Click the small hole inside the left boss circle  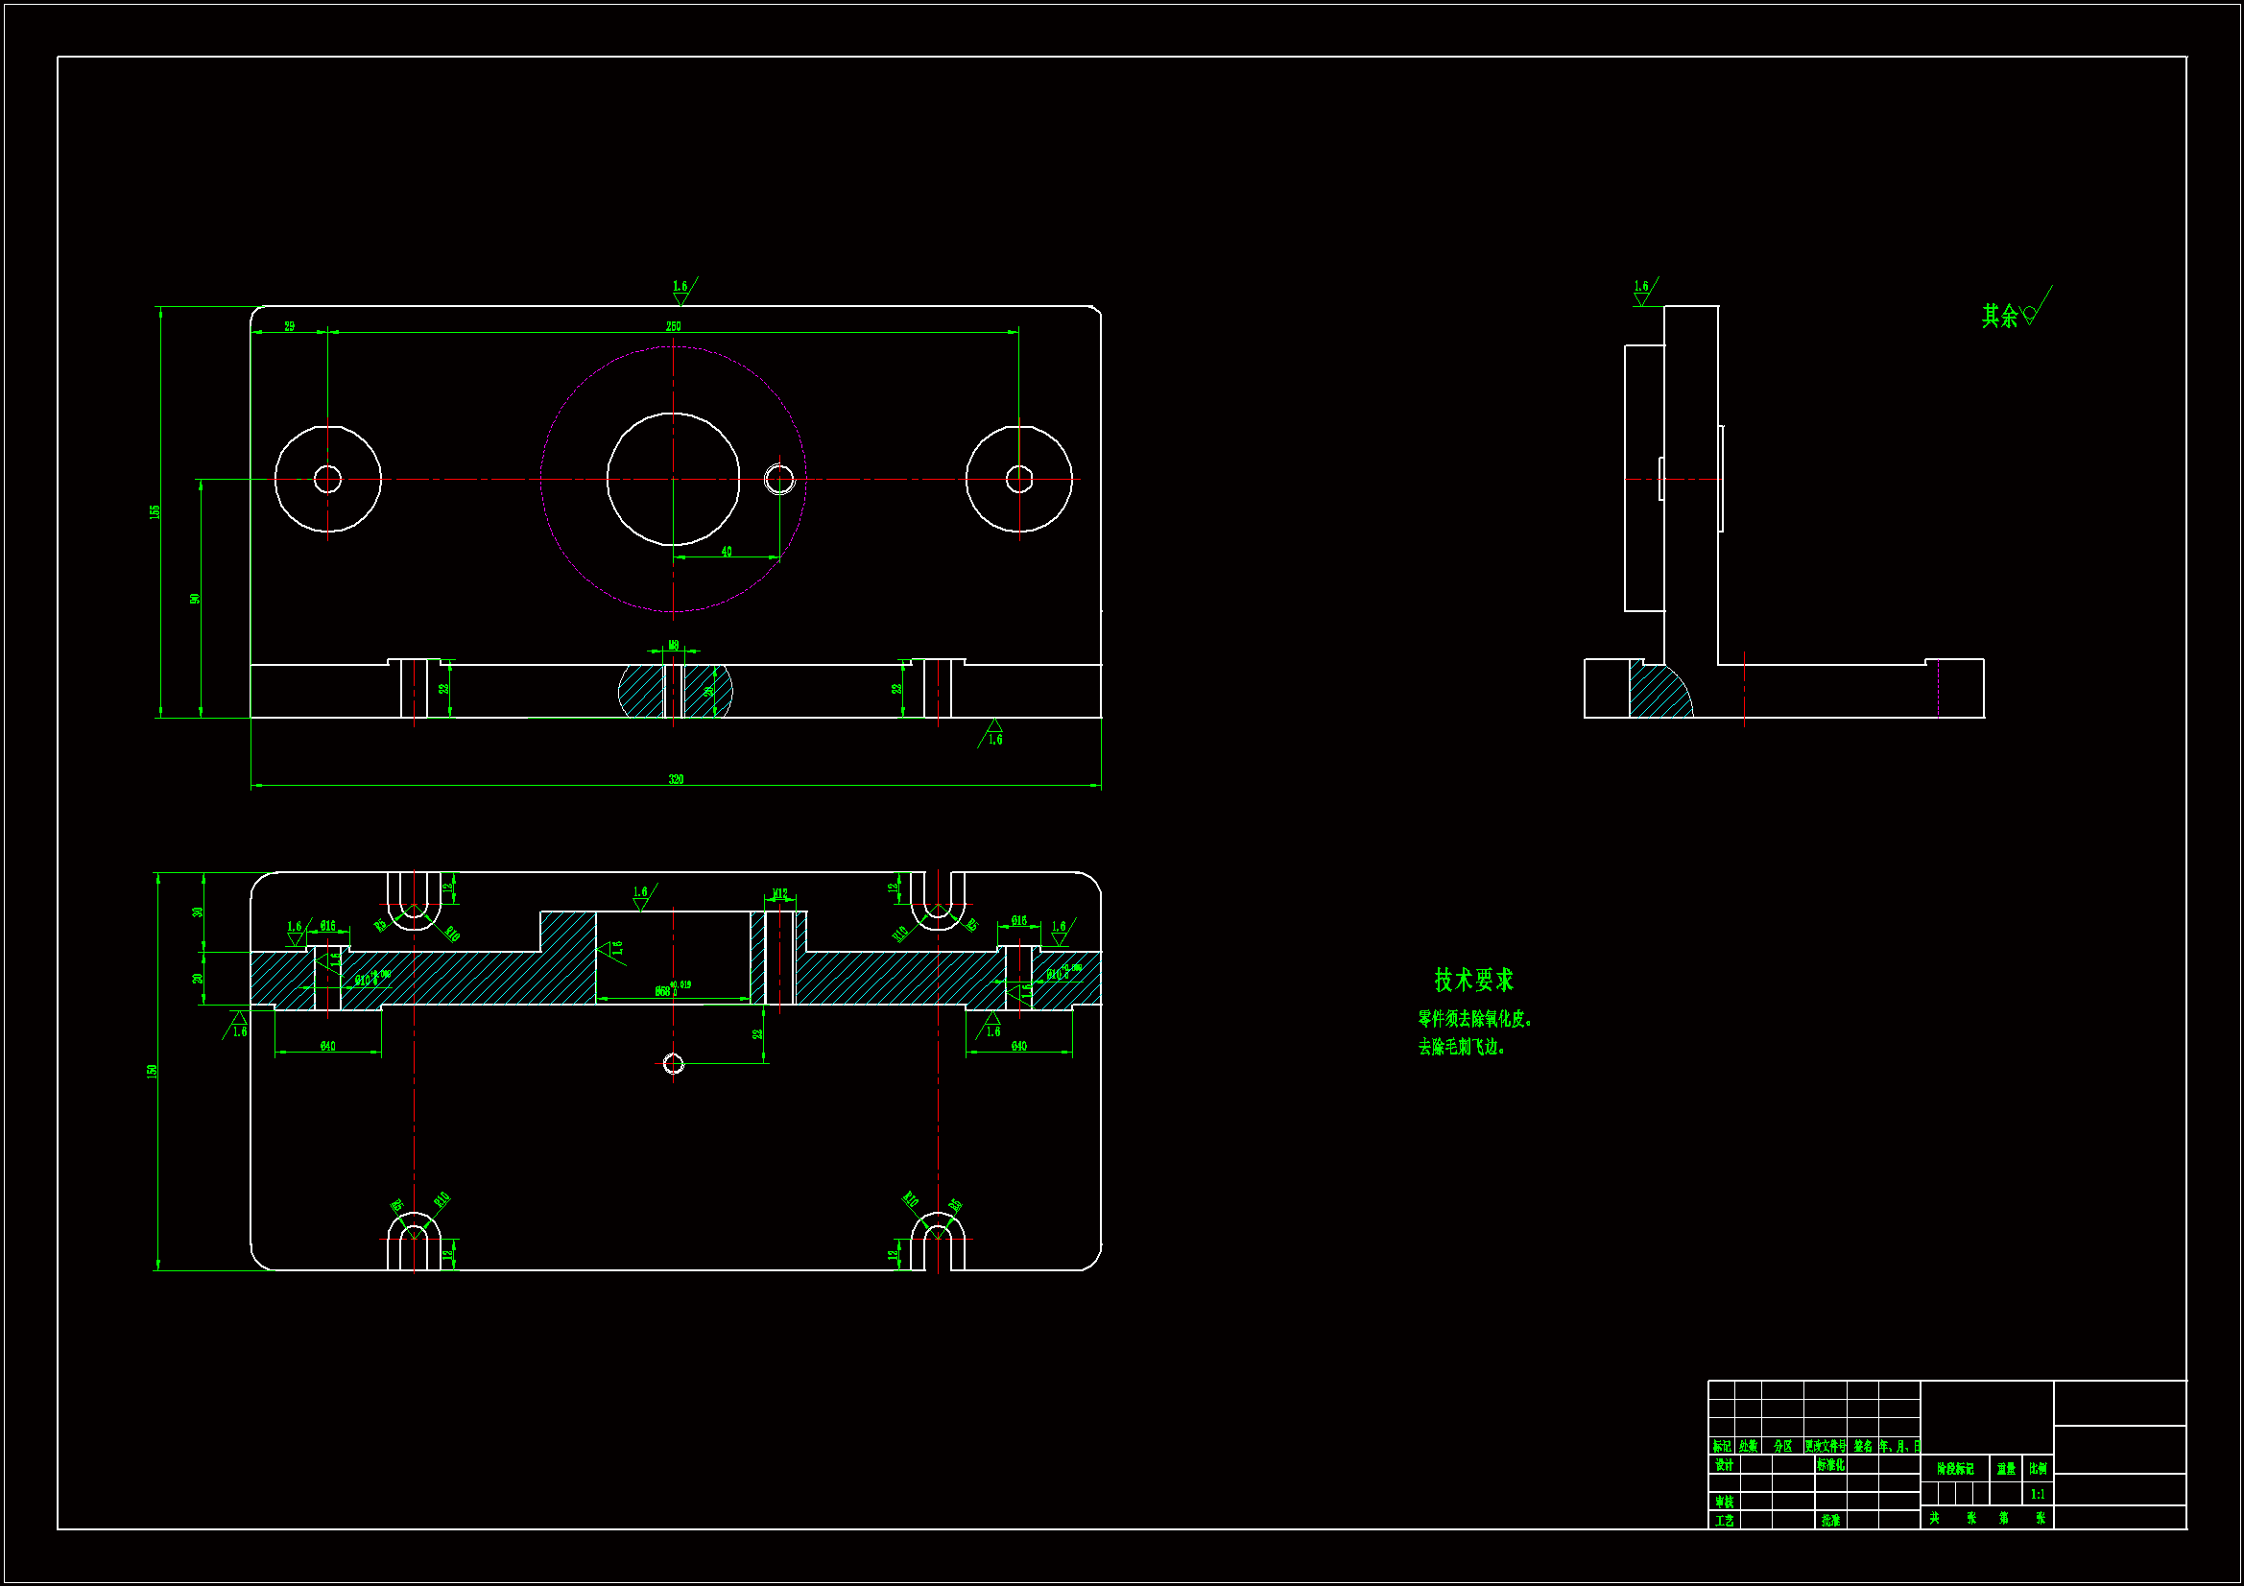[x=327, y=479]
